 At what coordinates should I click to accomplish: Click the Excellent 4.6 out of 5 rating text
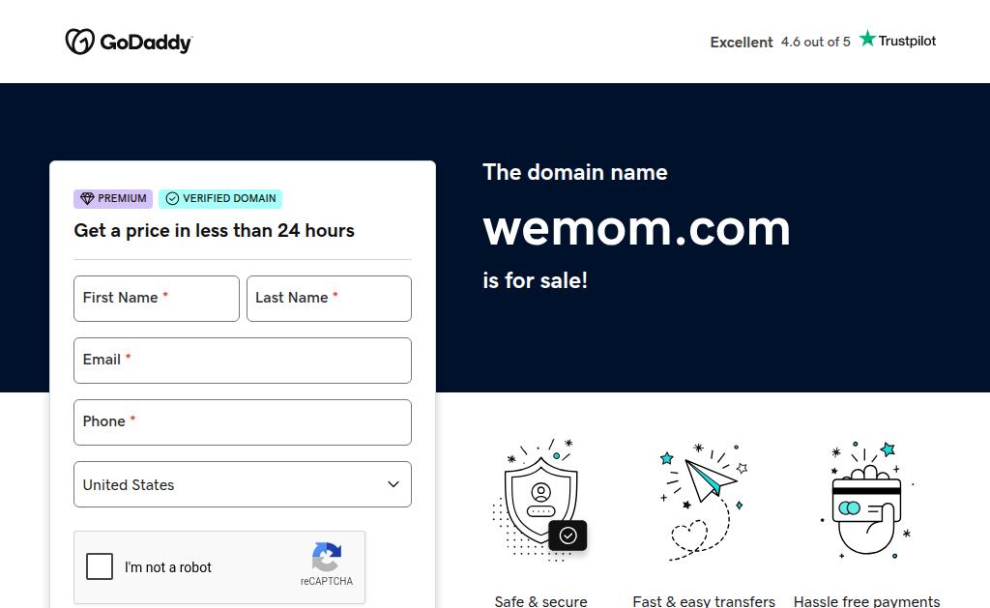[780, 42]
